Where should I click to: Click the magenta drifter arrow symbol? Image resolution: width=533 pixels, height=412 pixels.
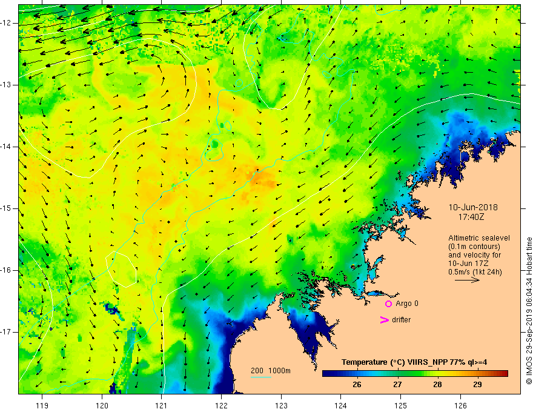pyautogui.click(x=385, y=320)
